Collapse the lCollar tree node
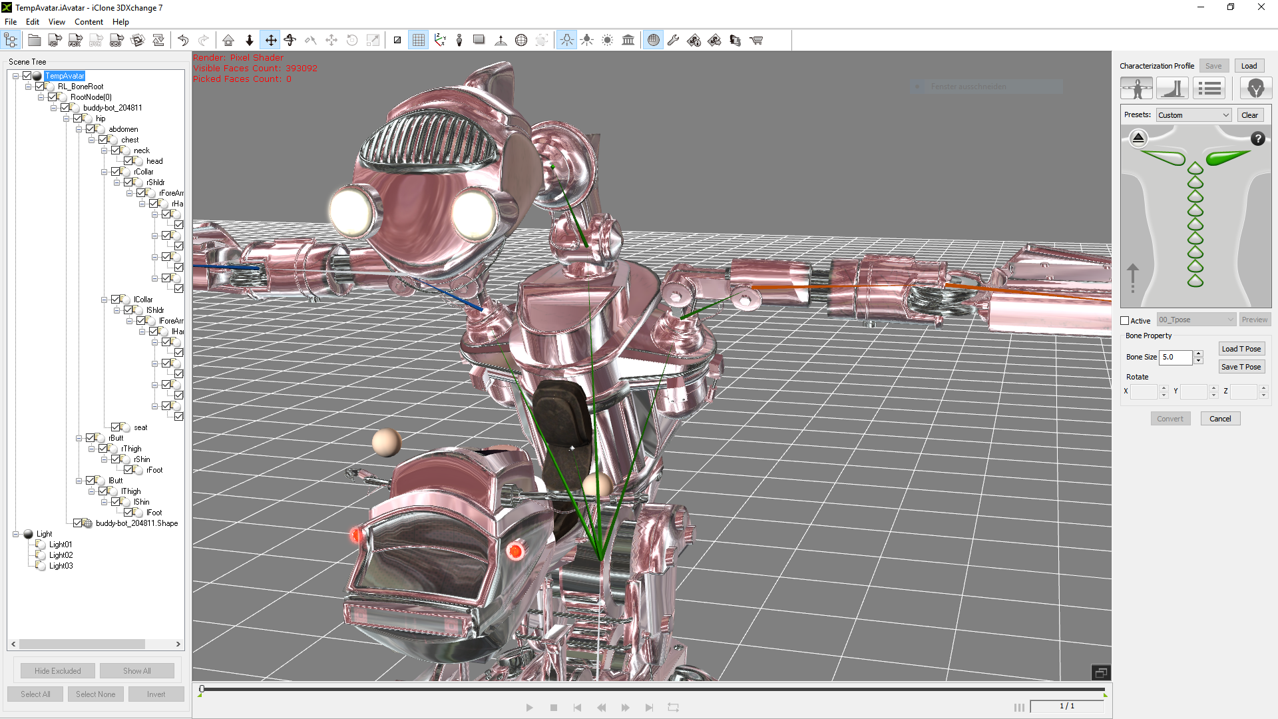 (x=104, y=300)
